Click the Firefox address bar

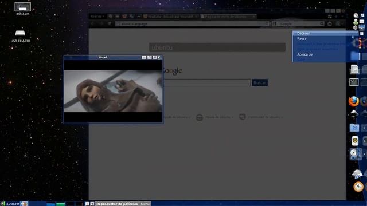coord(192,24)
